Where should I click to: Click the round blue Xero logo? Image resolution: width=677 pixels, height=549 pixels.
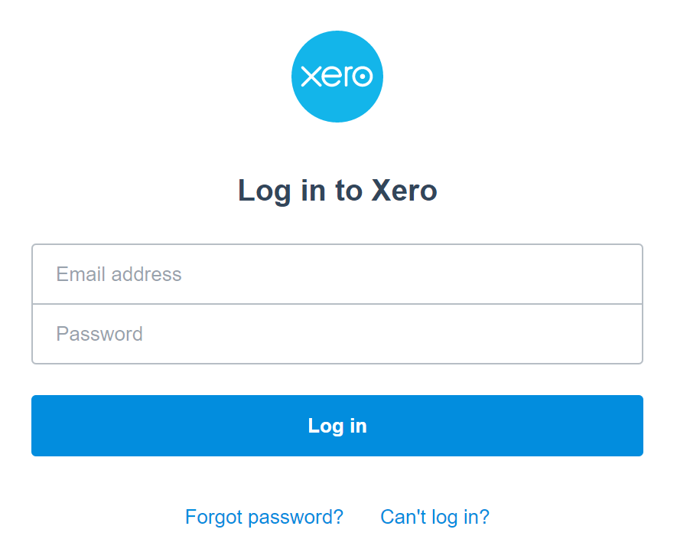(x=337, y=77)
